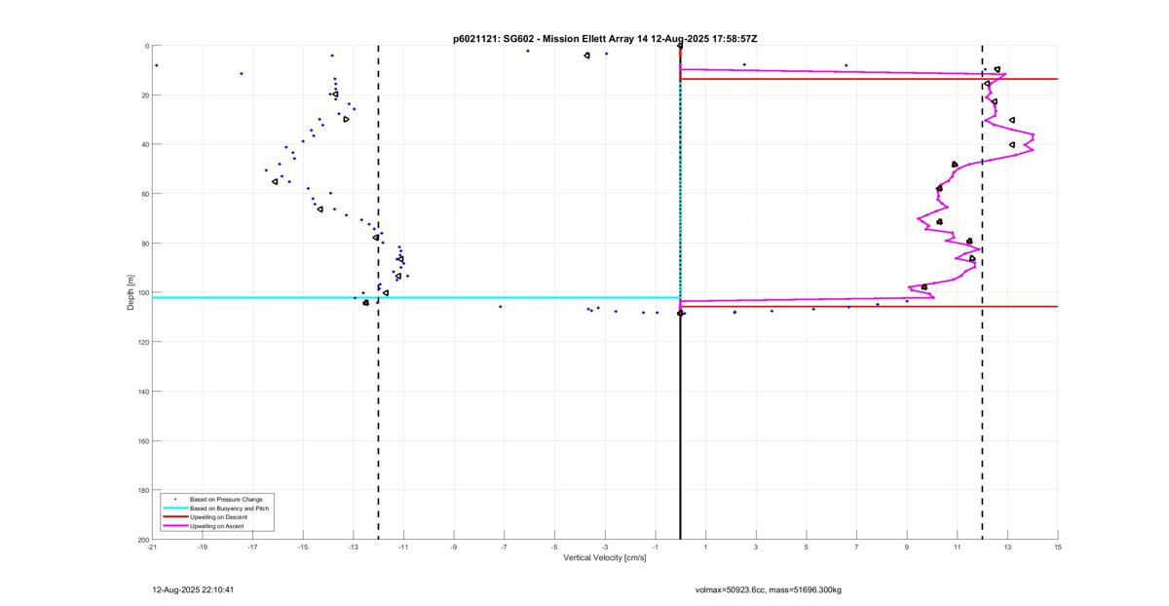
Task: Click the depth axis tick label '200'
Action: tap(142, 539)
